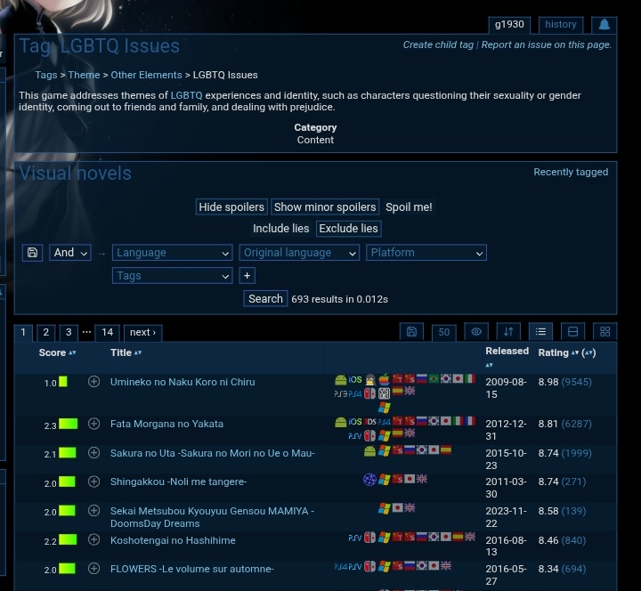The width and height of the screenshot is (641, 591).
Task: Select Hide spoilers option
Action: coord(231,207)
